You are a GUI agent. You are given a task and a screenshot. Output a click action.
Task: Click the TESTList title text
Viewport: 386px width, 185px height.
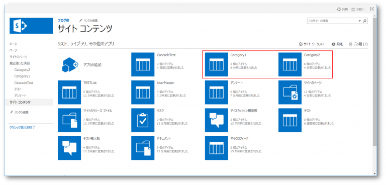point(89,83)
